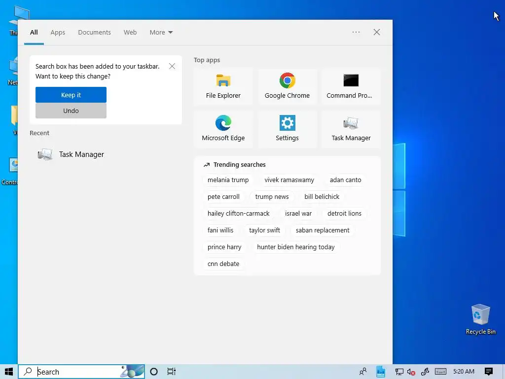Screen dimensions: 505x379
Task: Open Recycle Bin on desktop
Action: [x=480, y=319]
